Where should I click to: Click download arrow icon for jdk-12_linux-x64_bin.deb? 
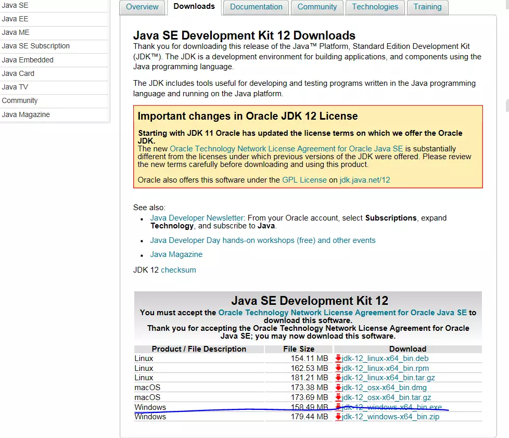point(338,358)
